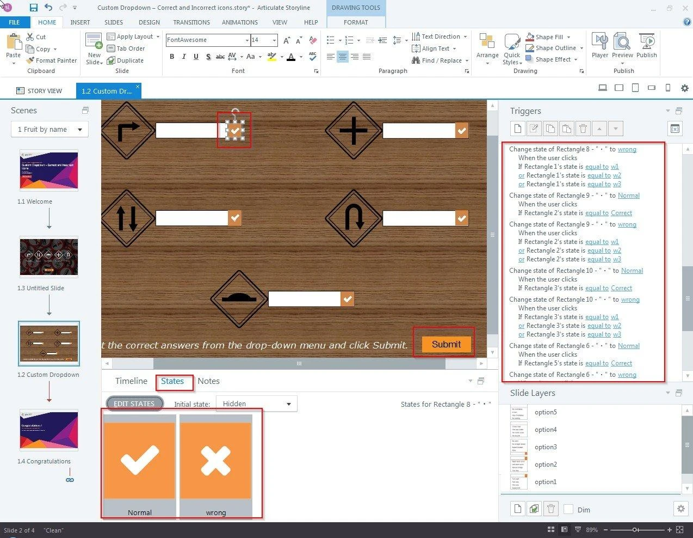
Task: Click the 'w1' link under Rectangle 1
Action: 615,167
